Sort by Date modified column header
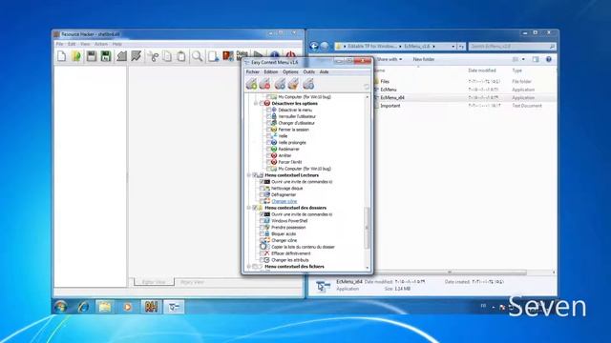 pyautogui.click(x=482, y=71)
